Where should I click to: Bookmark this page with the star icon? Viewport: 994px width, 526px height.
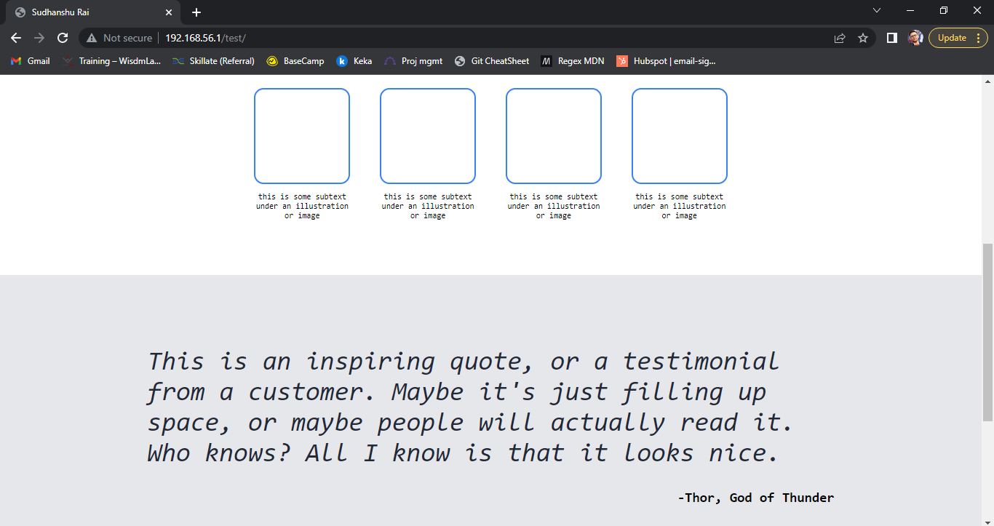pos(863,37)
